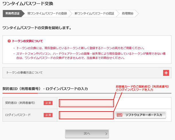
Task: Click the 必須 badge beside 契約者ID
Action: 48,103
